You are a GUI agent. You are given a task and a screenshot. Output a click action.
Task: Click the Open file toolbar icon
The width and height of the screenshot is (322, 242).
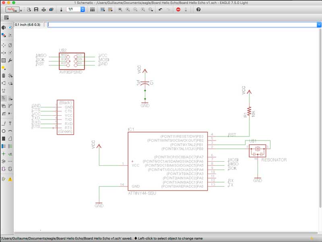pos(29,9)
